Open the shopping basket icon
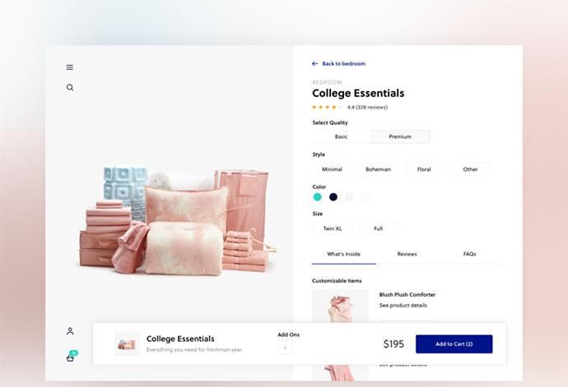This screenshot has width=568, height=387. click(x=70, y=357)
